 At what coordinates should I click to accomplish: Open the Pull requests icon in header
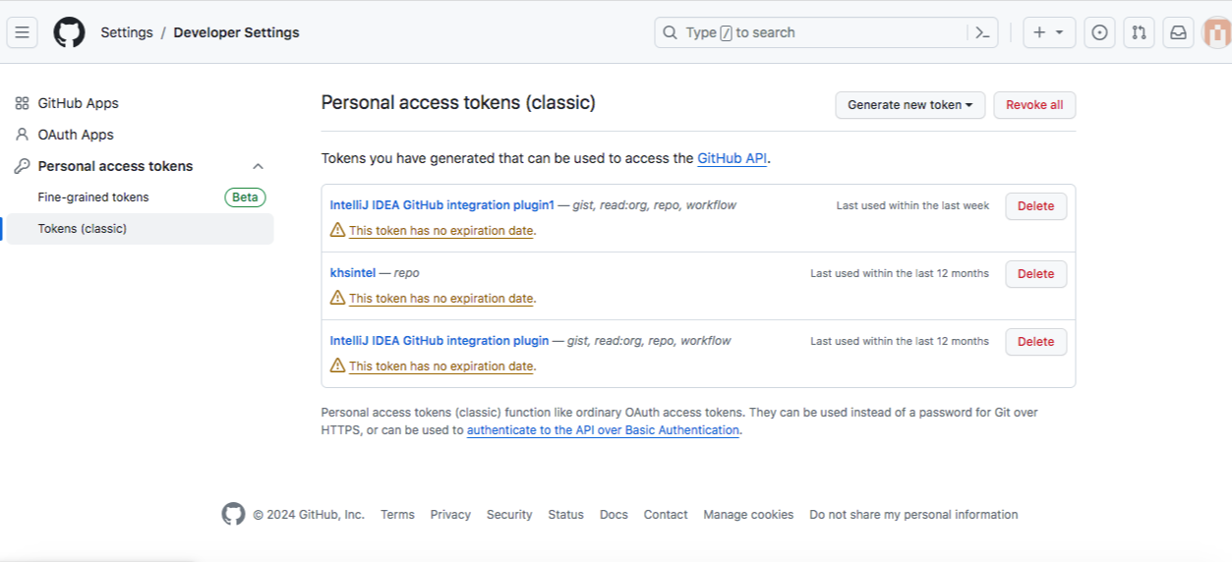1139,32
